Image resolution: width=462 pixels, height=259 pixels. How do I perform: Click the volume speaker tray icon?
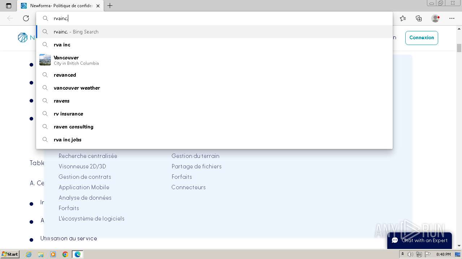click(x=410, y=254)
